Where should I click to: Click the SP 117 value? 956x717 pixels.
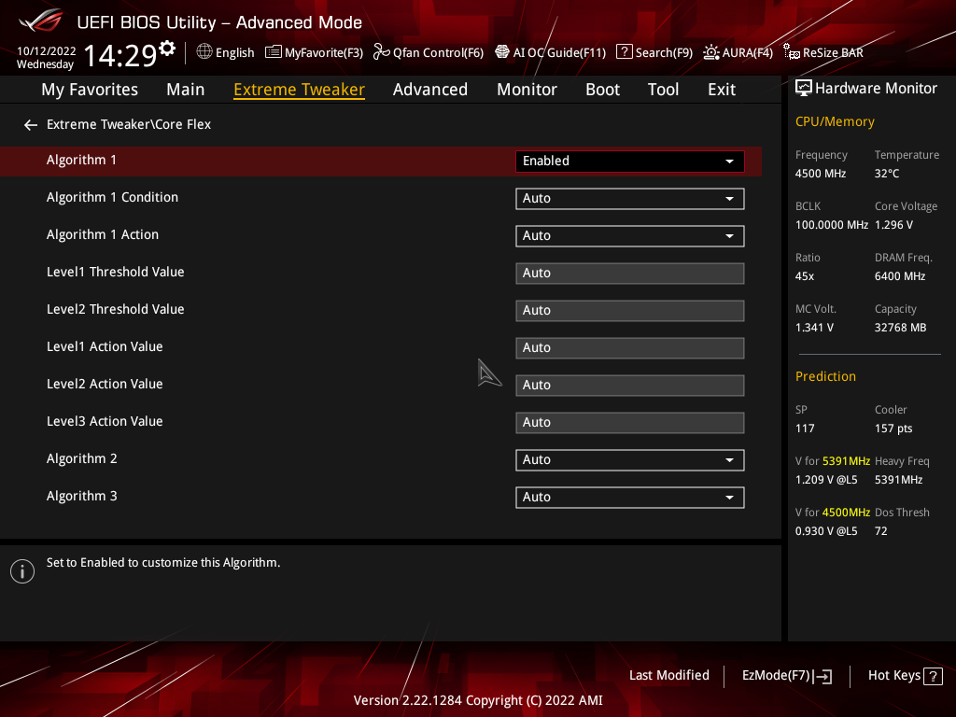click(x=804, y=429)
